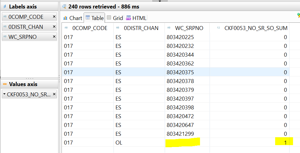Select the Table tab

pos(94,18)
